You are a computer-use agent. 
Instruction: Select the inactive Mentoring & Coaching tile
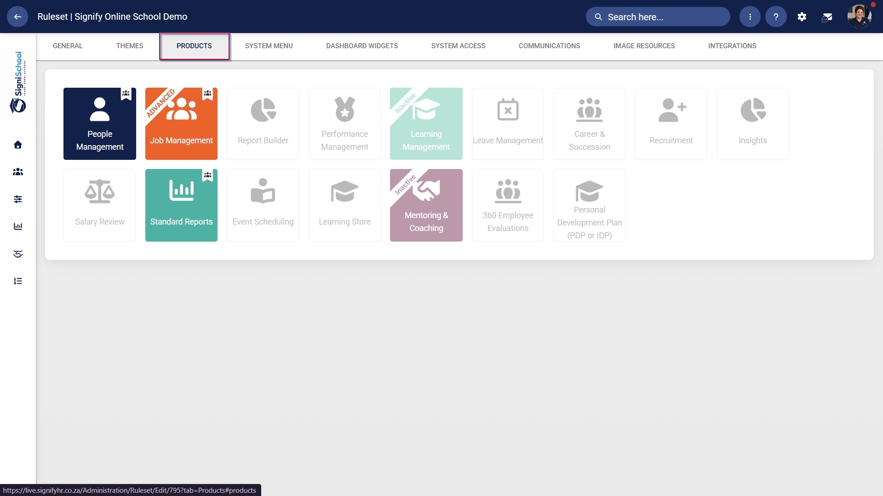[426, 205]
